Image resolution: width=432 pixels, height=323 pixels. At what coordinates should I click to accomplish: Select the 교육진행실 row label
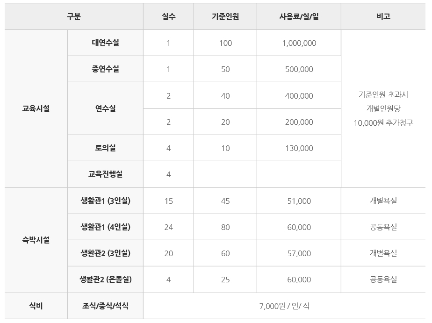pos(105,174)
